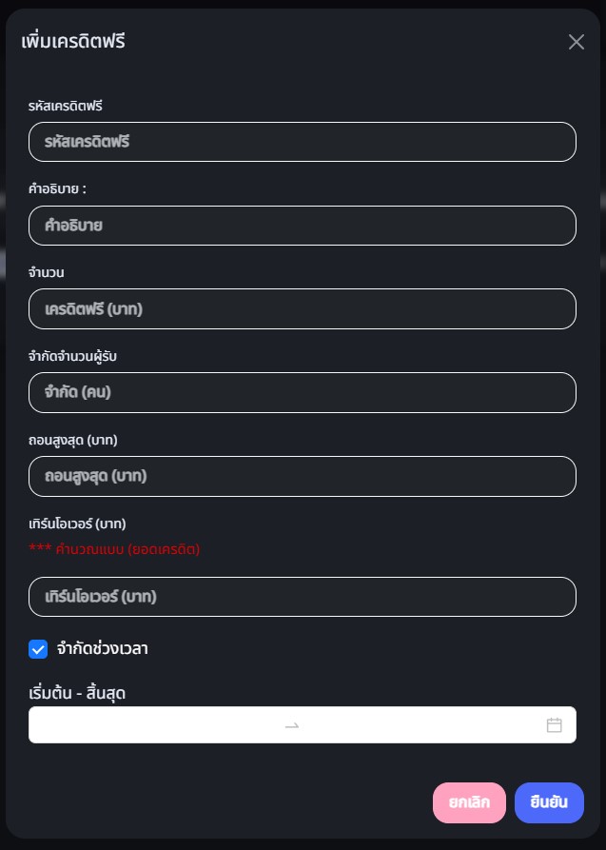Click the จำกัดจำนวนผู้รับ field label
The image size is (606, 850).
click(x=72, y=356)
